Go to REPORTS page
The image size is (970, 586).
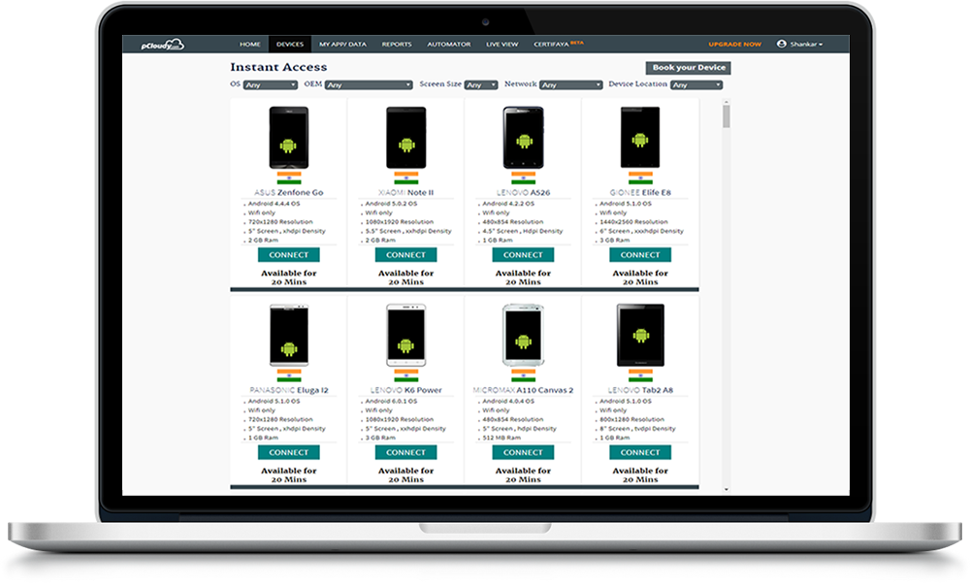click(x=397, y=45)
